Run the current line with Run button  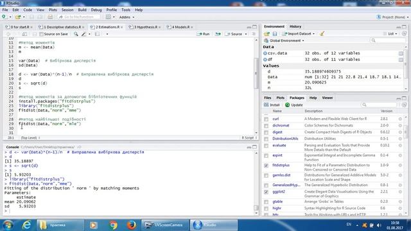[204, 34]
